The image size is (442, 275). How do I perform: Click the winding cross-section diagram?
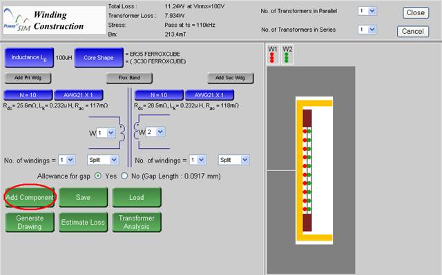(311, 170)
